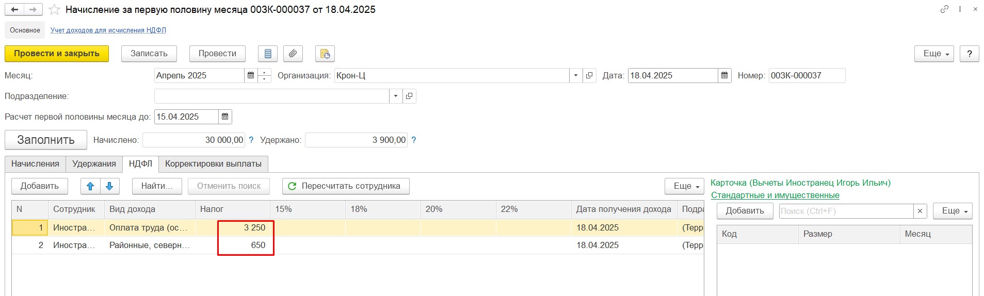Screen dimensions: 984x296
Task: Switch to the Удержания tab
Action: (x=94, y=164)
